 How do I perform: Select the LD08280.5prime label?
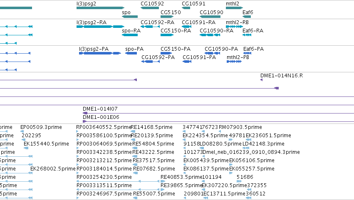(x=220, y=144)
